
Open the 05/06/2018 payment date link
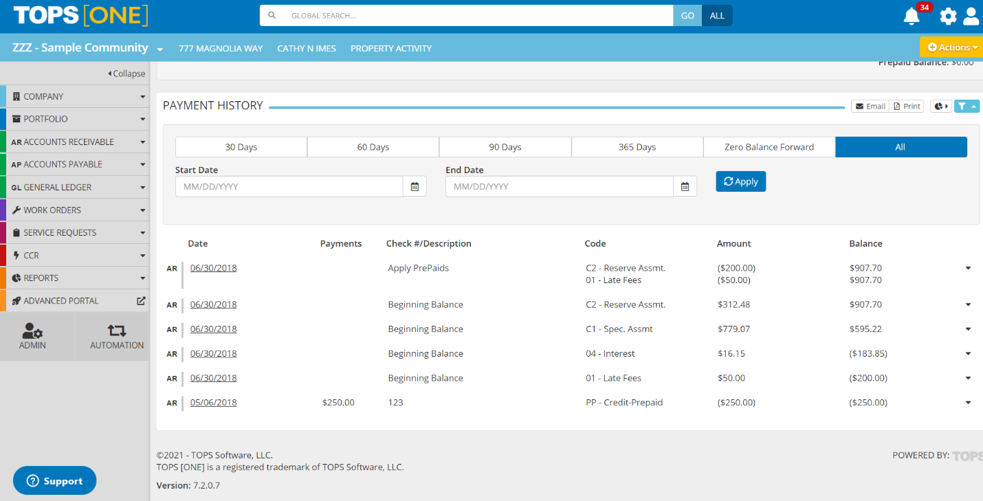tap(213, 403)
